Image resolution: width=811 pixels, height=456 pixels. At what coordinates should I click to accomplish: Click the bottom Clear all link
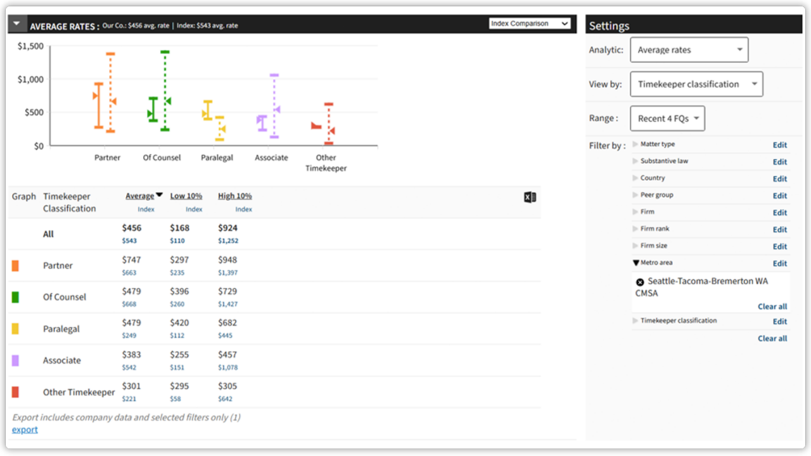[772, 338]
